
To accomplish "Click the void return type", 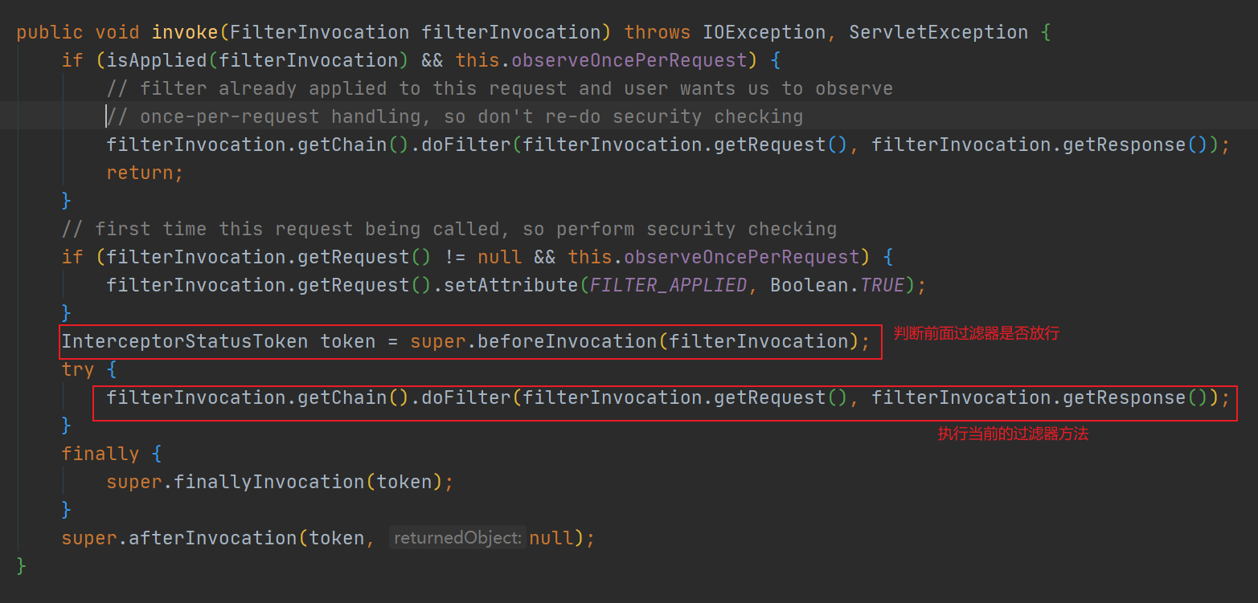I will [117, 32].
